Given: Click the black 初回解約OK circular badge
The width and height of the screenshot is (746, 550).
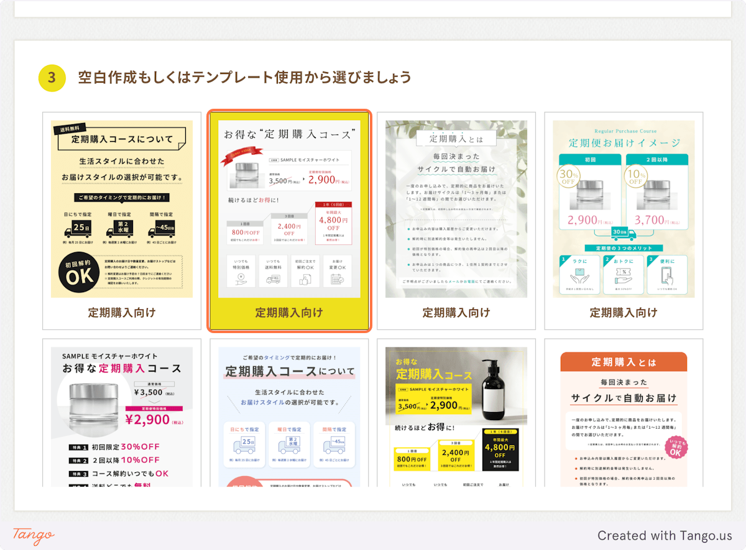Looking at the screenshot, I should (x=79, y=272).
